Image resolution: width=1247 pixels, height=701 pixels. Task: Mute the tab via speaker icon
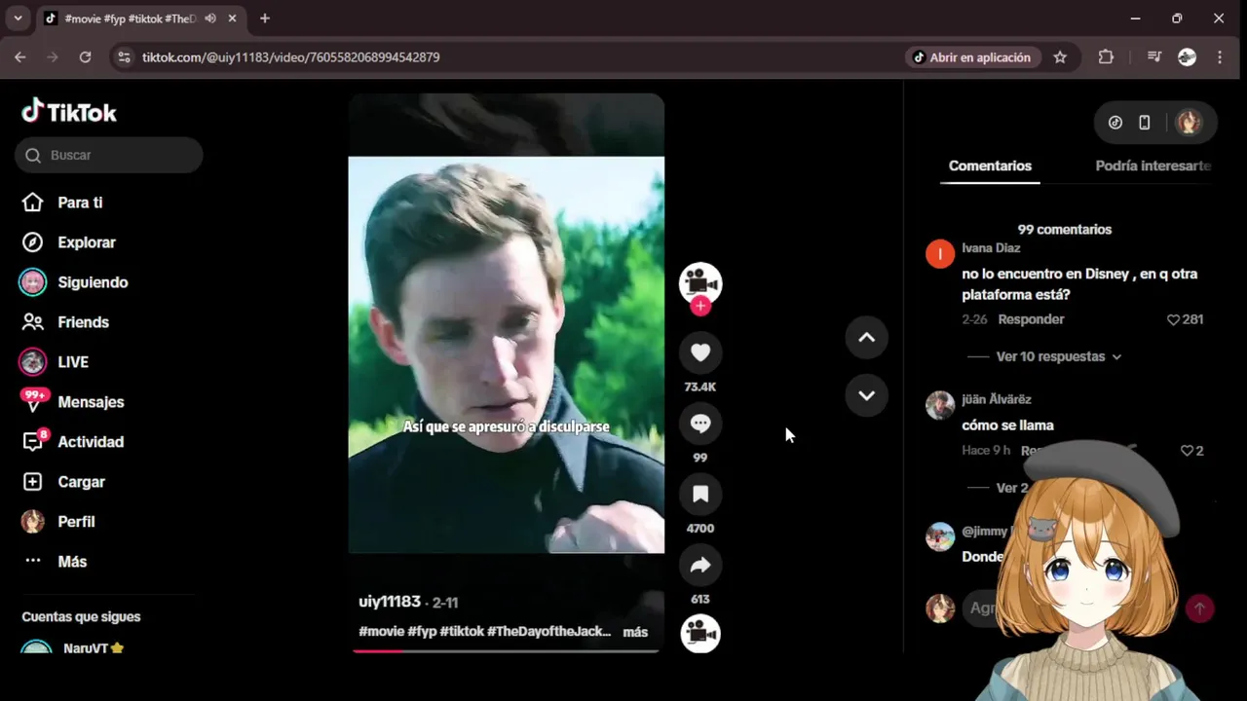click(x=210, y=18)
